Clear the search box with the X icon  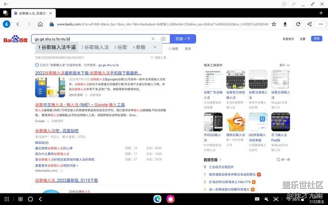coord(153,39)
